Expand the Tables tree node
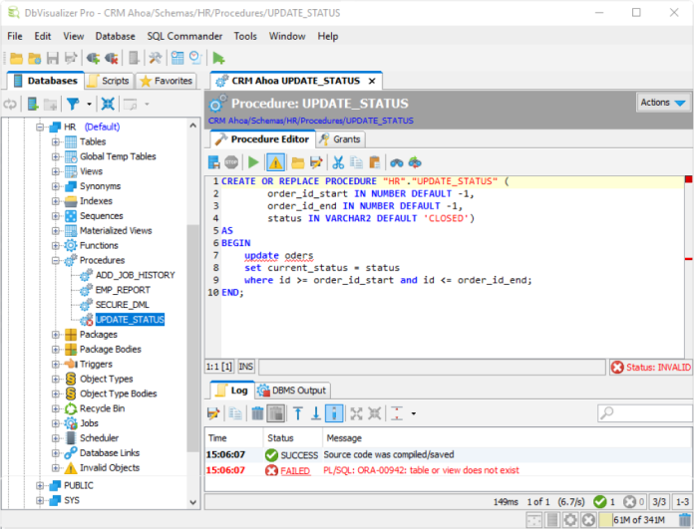This screenshot has width=694, height=529. pos(57,141)
